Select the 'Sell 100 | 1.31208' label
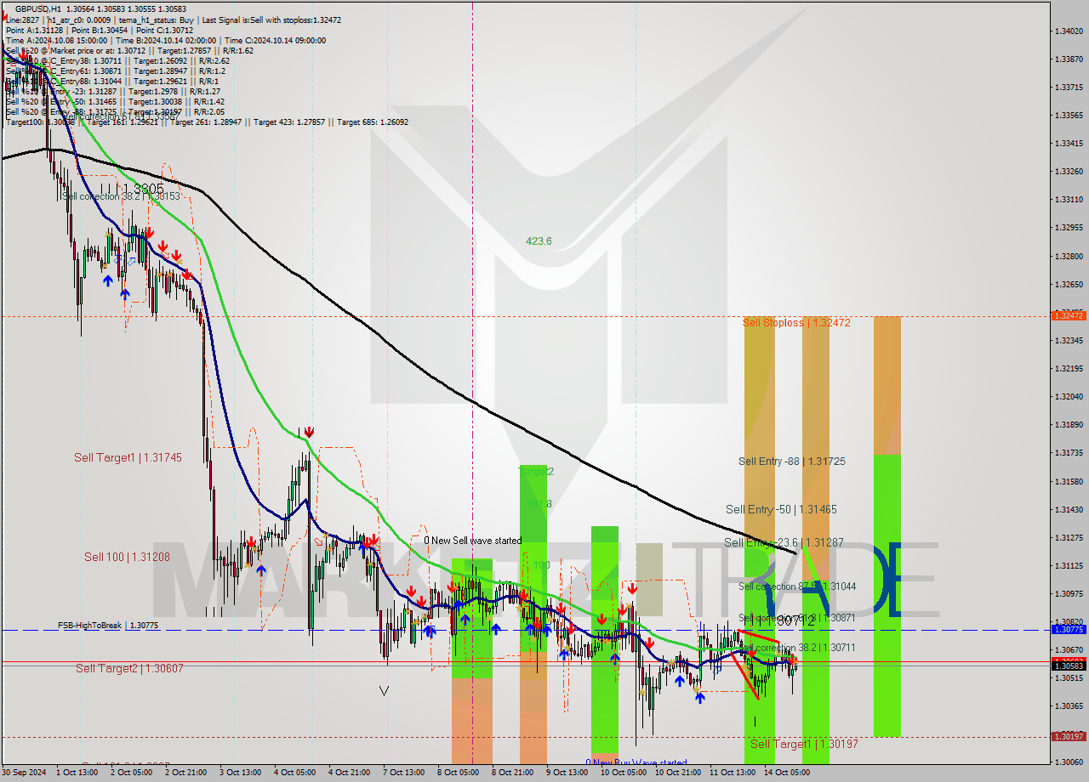 127,558
